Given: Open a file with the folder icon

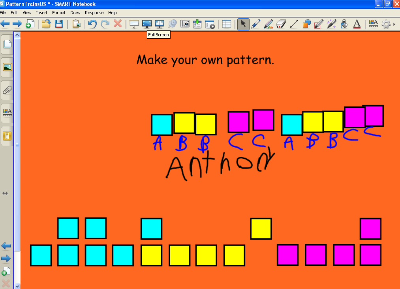Looking at the screenshot, I should [x=46, y=24].
